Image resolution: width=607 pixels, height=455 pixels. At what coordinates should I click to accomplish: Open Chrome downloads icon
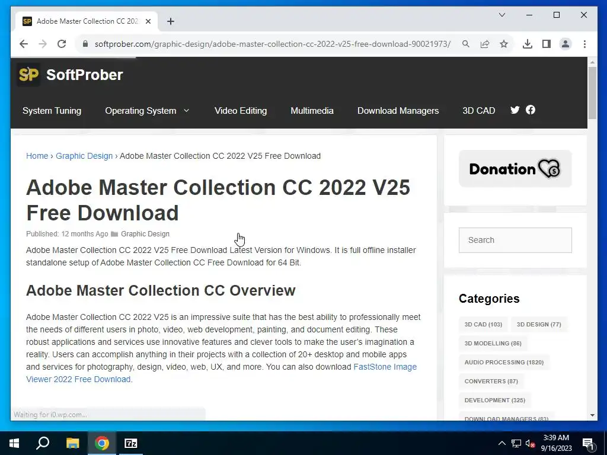(527, 44)
